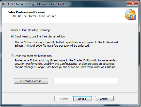
Task: Click the Purchase License button
Action: (31, 81)
